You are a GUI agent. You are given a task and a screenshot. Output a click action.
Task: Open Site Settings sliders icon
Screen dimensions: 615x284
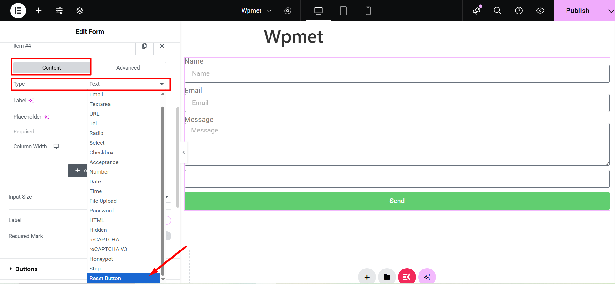coord(59,11)
